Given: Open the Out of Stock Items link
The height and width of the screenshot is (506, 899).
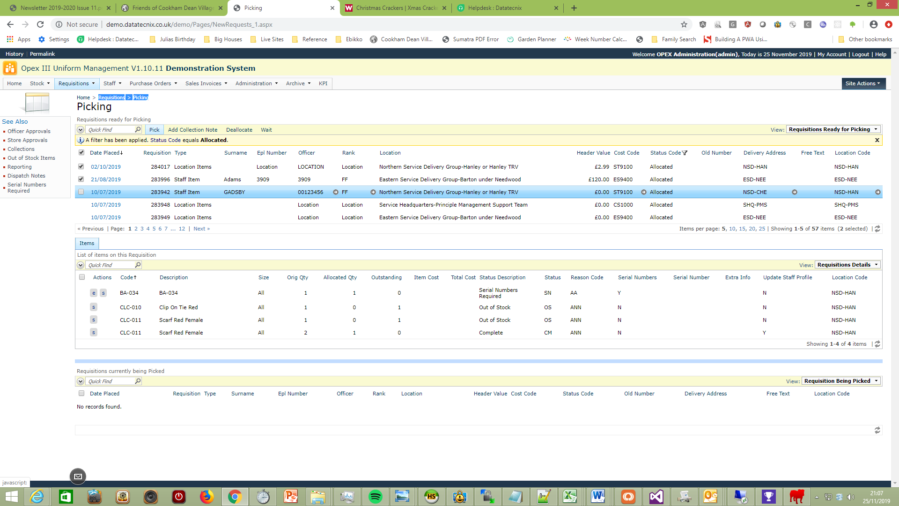Looking at the screenshot, I should [31, 158].
